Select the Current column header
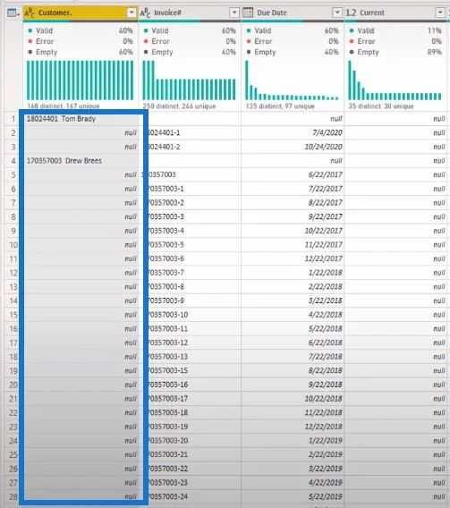This screenshot has width=450, height=508. point(395,13)
